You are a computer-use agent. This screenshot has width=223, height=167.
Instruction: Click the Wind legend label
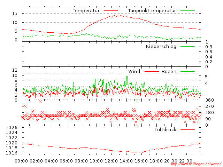[134, 71]
